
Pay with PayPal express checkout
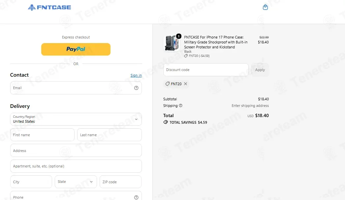pos(76,49)
